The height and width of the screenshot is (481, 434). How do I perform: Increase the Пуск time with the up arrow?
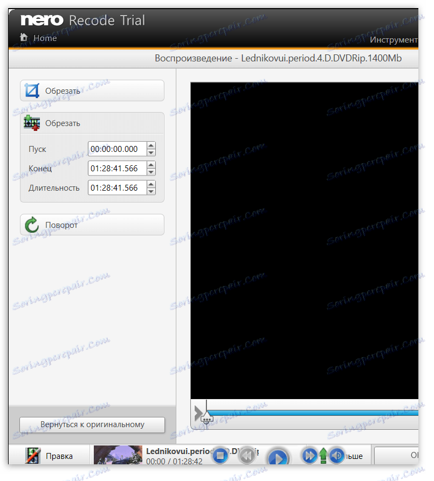pyautogui.click(x=151, y=145)
